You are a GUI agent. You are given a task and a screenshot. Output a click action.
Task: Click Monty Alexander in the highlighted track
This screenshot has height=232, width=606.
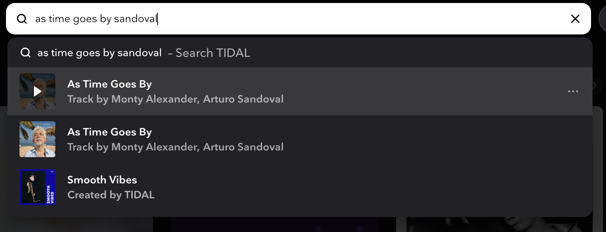pyautogui.click(x=155, y=99)
